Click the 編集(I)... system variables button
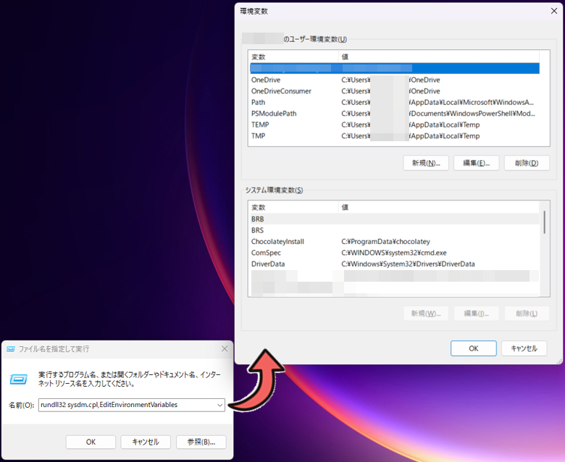 [477, 314]
